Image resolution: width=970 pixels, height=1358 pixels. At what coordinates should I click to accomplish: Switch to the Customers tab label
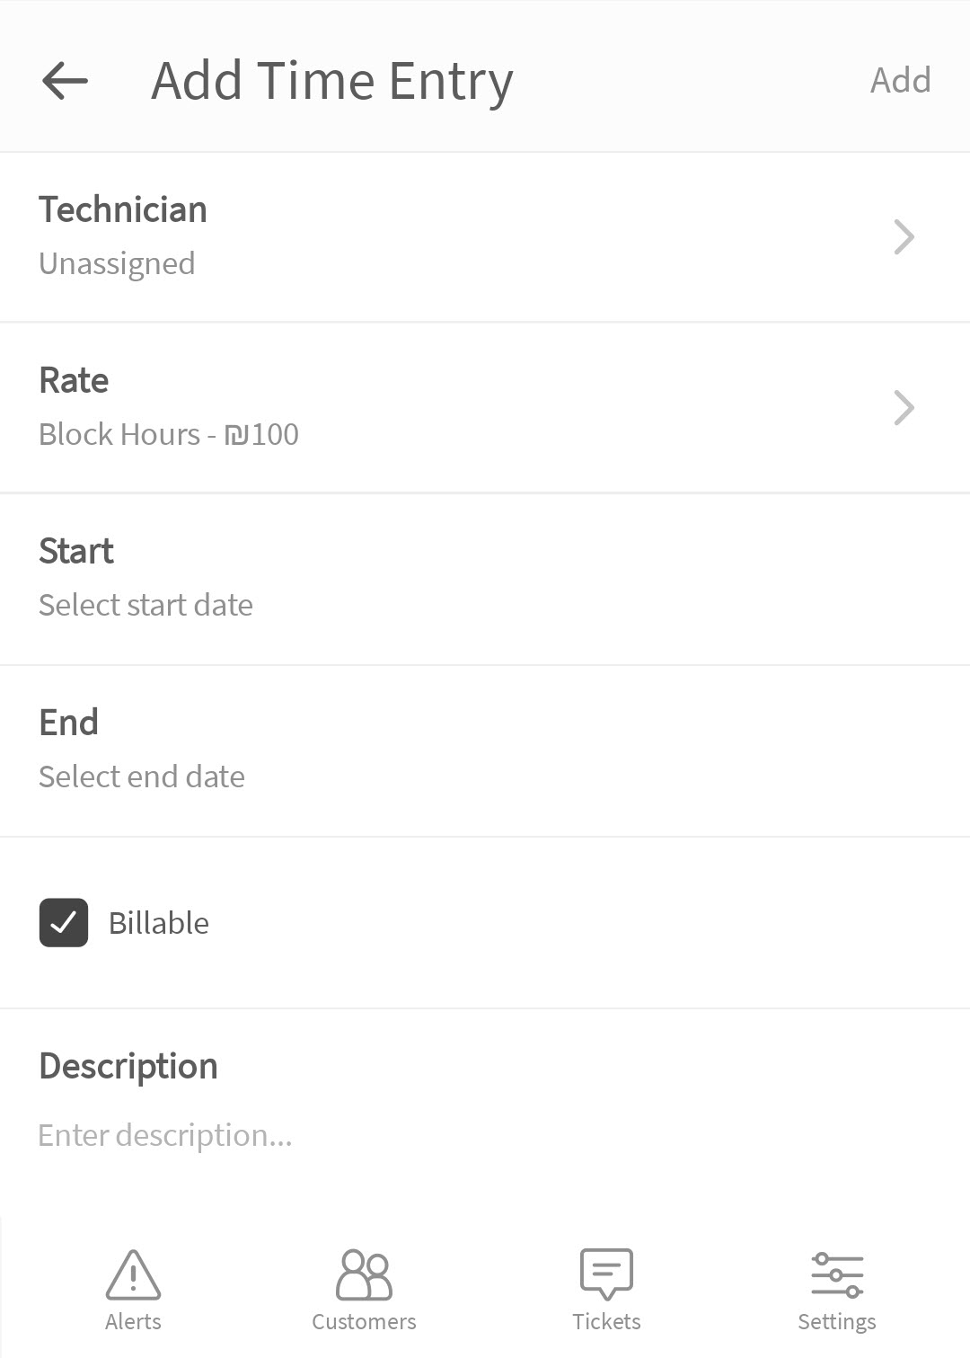pos(364,1321)
